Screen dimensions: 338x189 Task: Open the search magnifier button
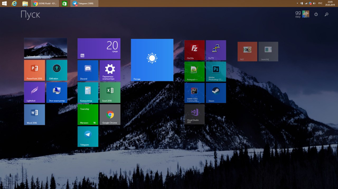click(326, 14)
